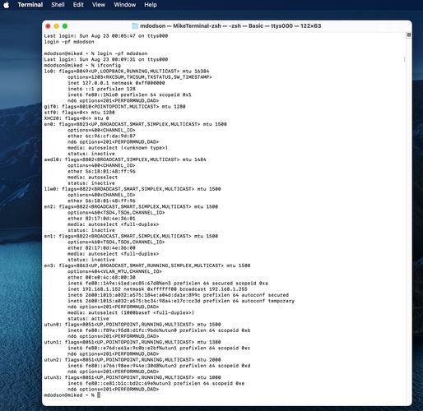Click the ifconfig command text

pos(109,65)
